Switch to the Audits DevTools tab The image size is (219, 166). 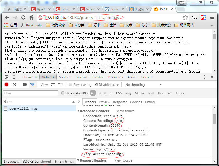click(x=132, y=77)
